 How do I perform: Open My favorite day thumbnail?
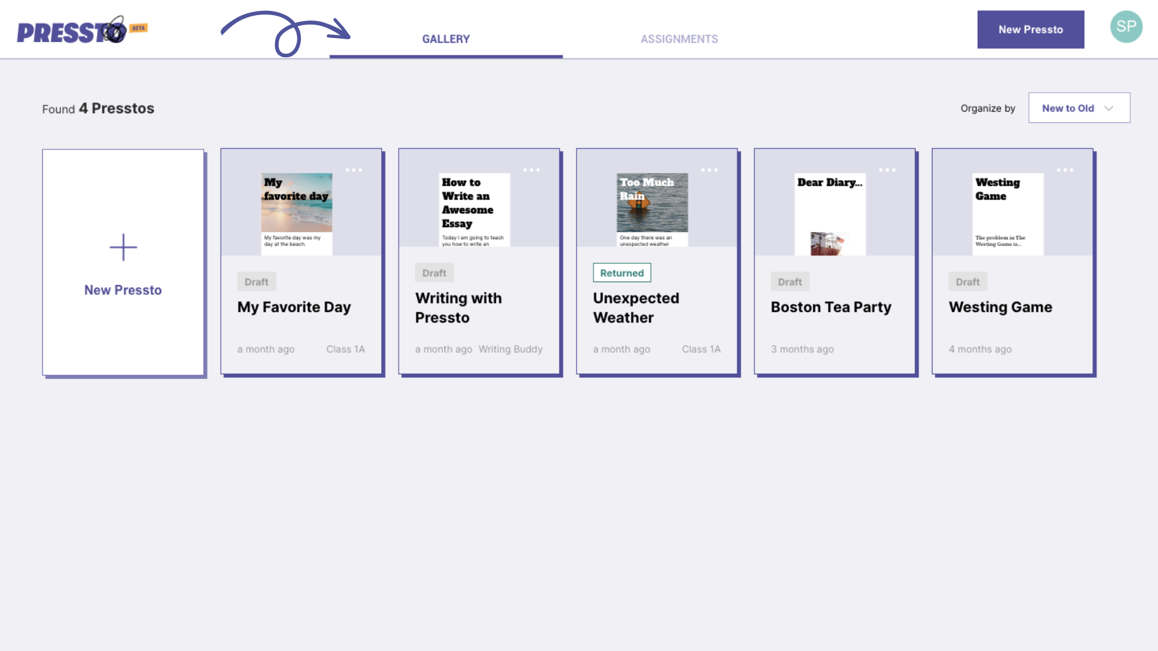click(x=297, y=212)
